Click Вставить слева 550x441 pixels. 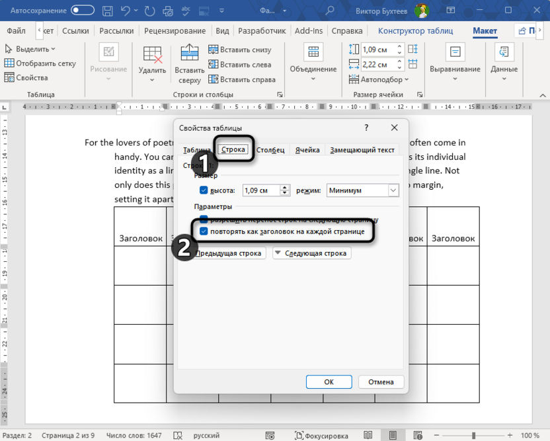coord(240,65)
